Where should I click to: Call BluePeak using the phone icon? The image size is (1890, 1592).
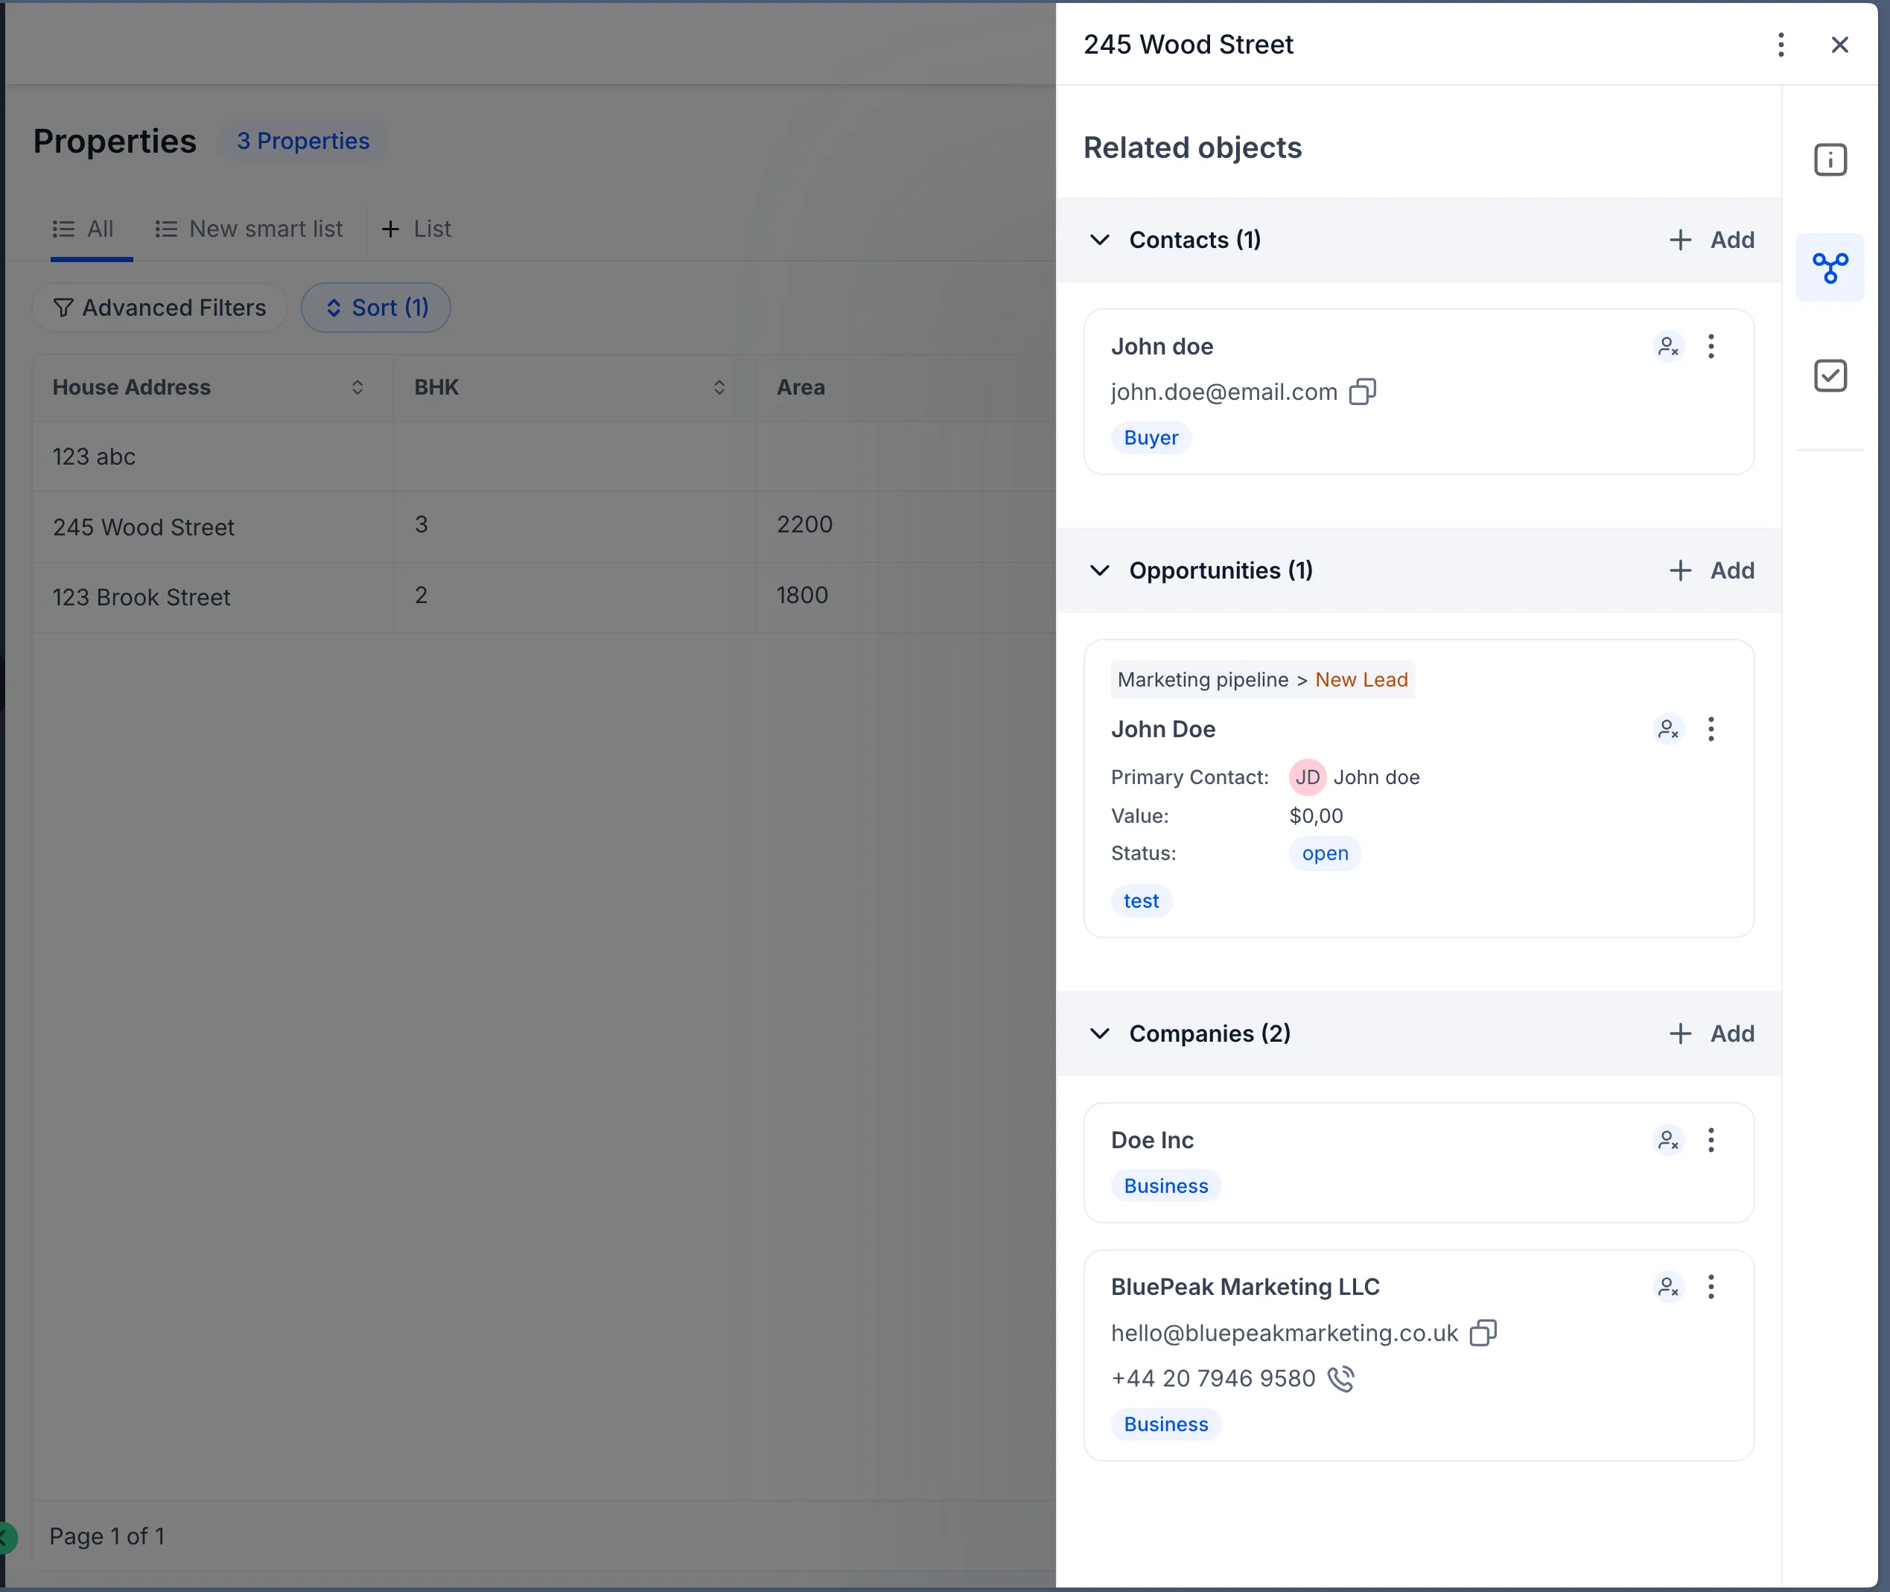(1341, 1378)
